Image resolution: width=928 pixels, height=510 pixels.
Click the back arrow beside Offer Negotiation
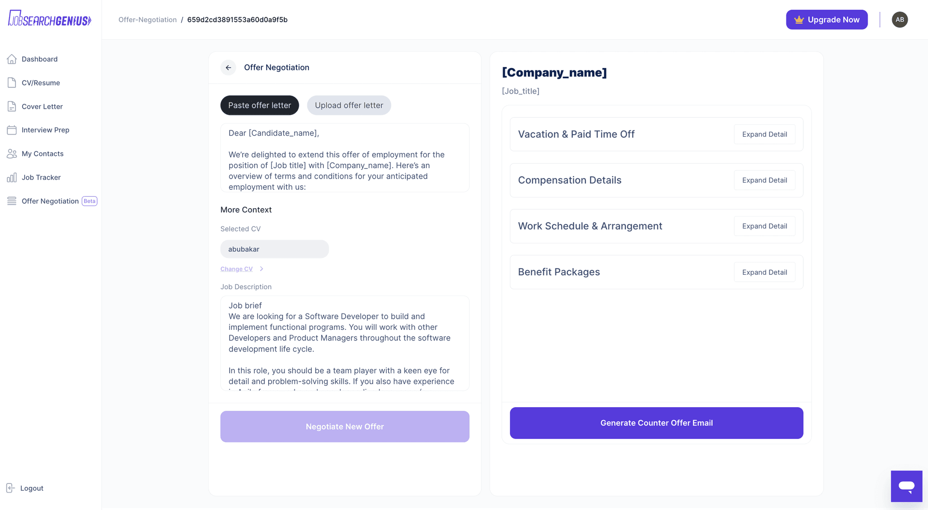228,68
